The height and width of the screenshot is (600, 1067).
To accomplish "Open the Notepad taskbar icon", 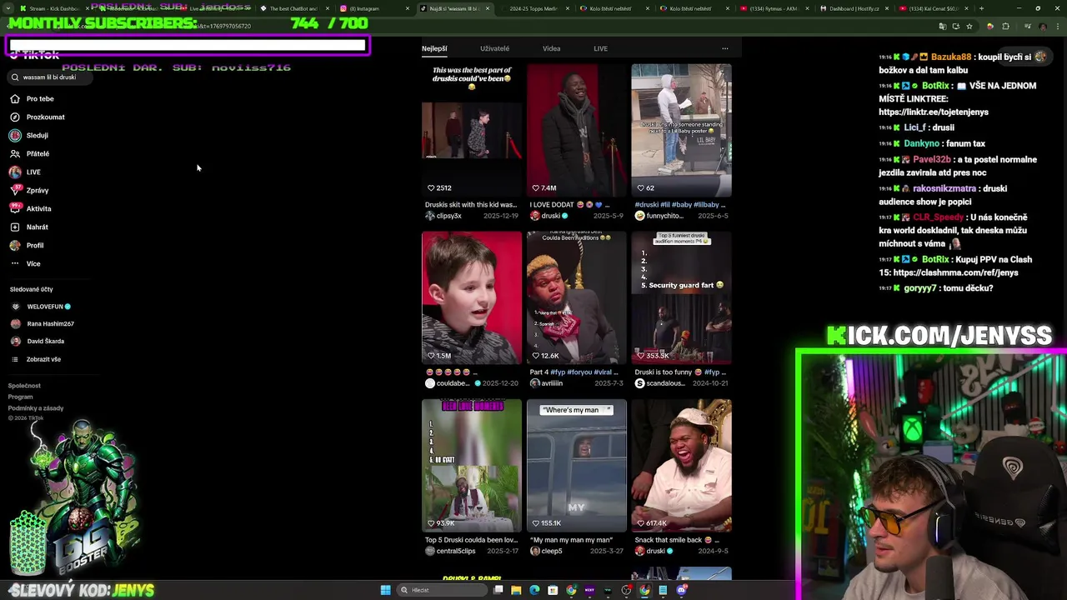I will click(x=663, y=590).
